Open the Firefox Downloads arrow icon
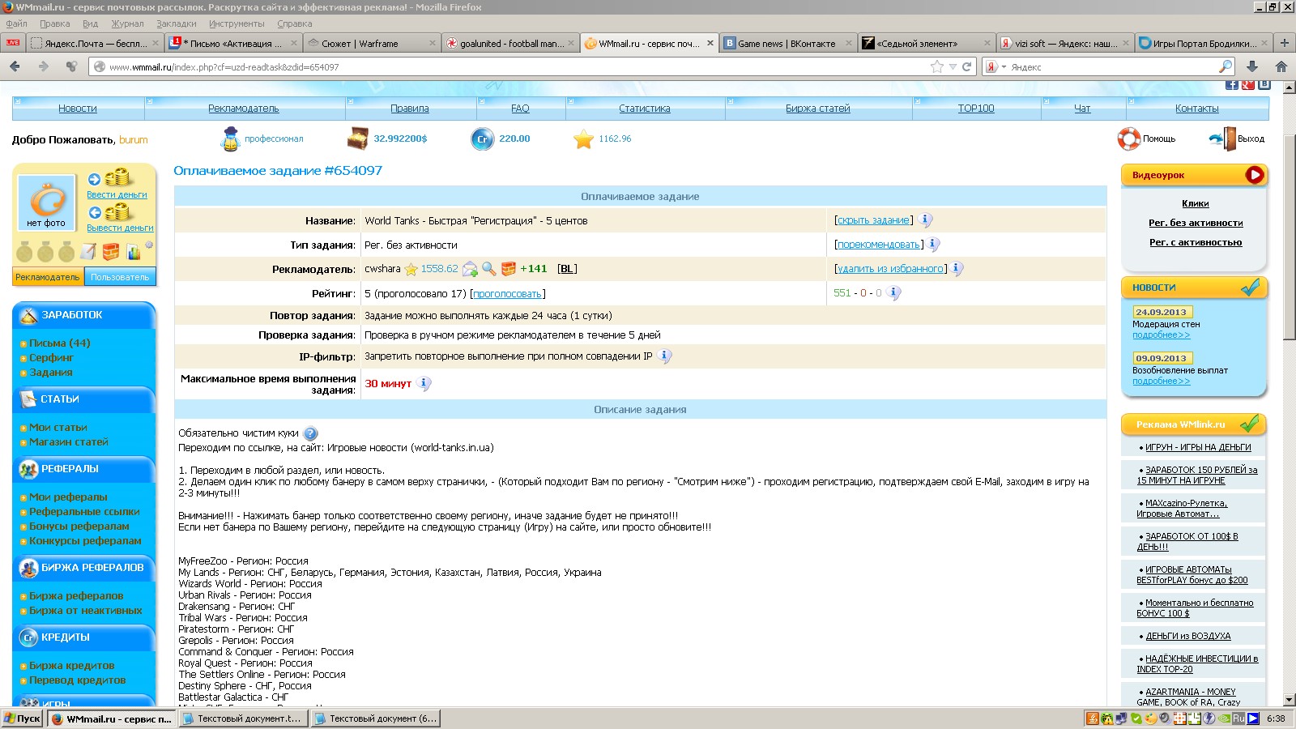Viewport: 1296px width, 729px height. click(1252, 66)
